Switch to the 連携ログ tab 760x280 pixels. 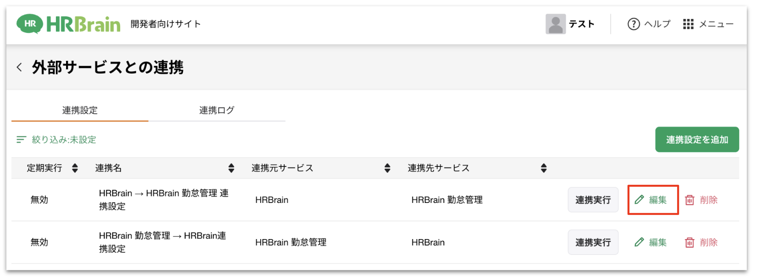pos(217,111)
